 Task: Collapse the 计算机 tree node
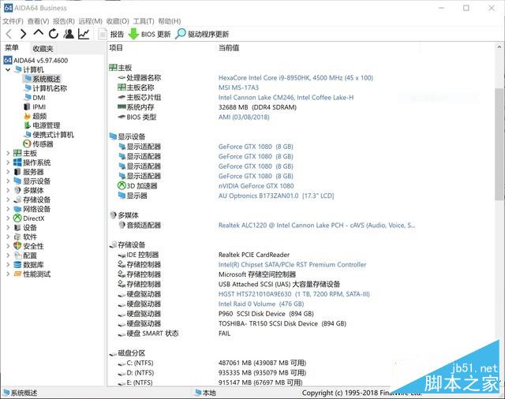pyautogui.click(x=8, y=69)
